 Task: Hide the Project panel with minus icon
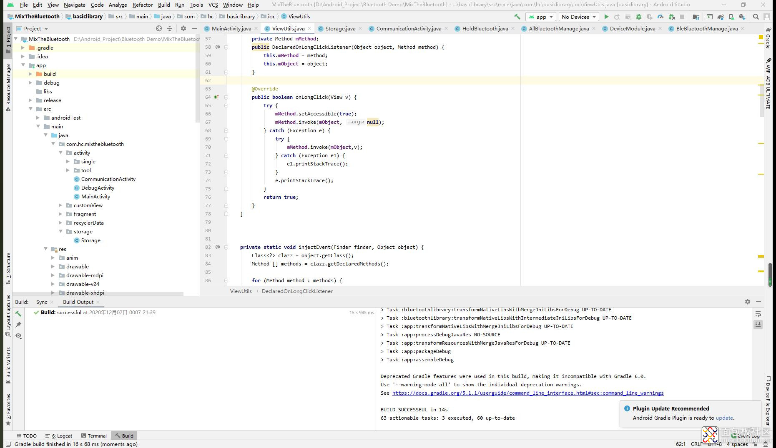point(194,28)
